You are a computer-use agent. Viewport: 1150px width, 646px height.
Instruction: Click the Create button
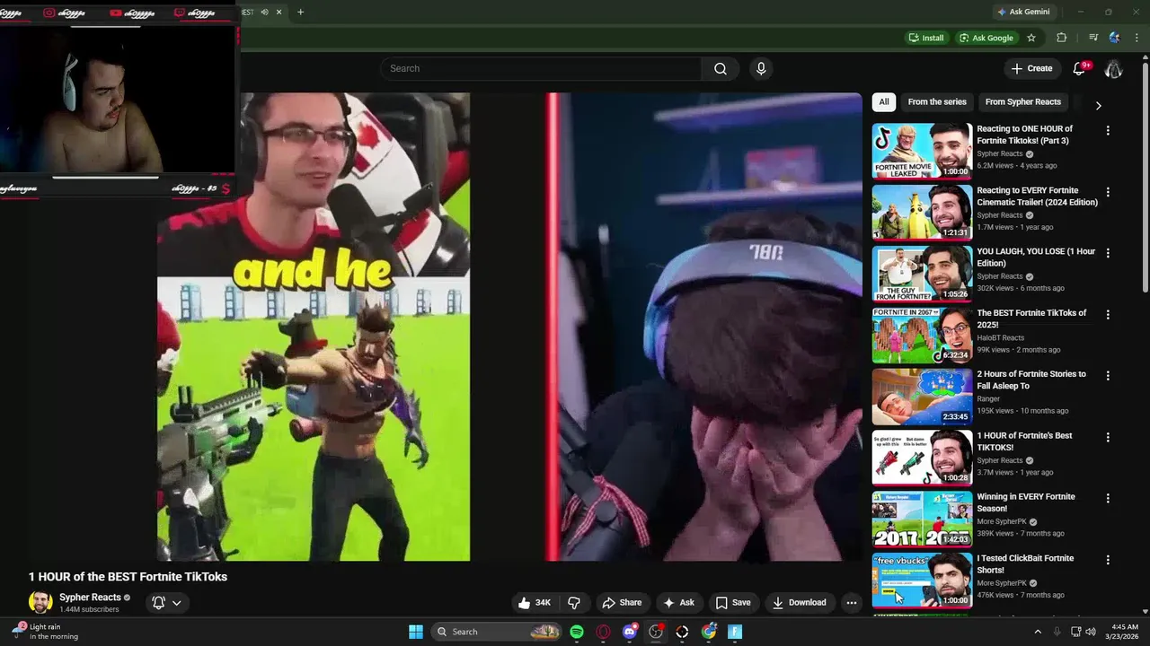1031,69
